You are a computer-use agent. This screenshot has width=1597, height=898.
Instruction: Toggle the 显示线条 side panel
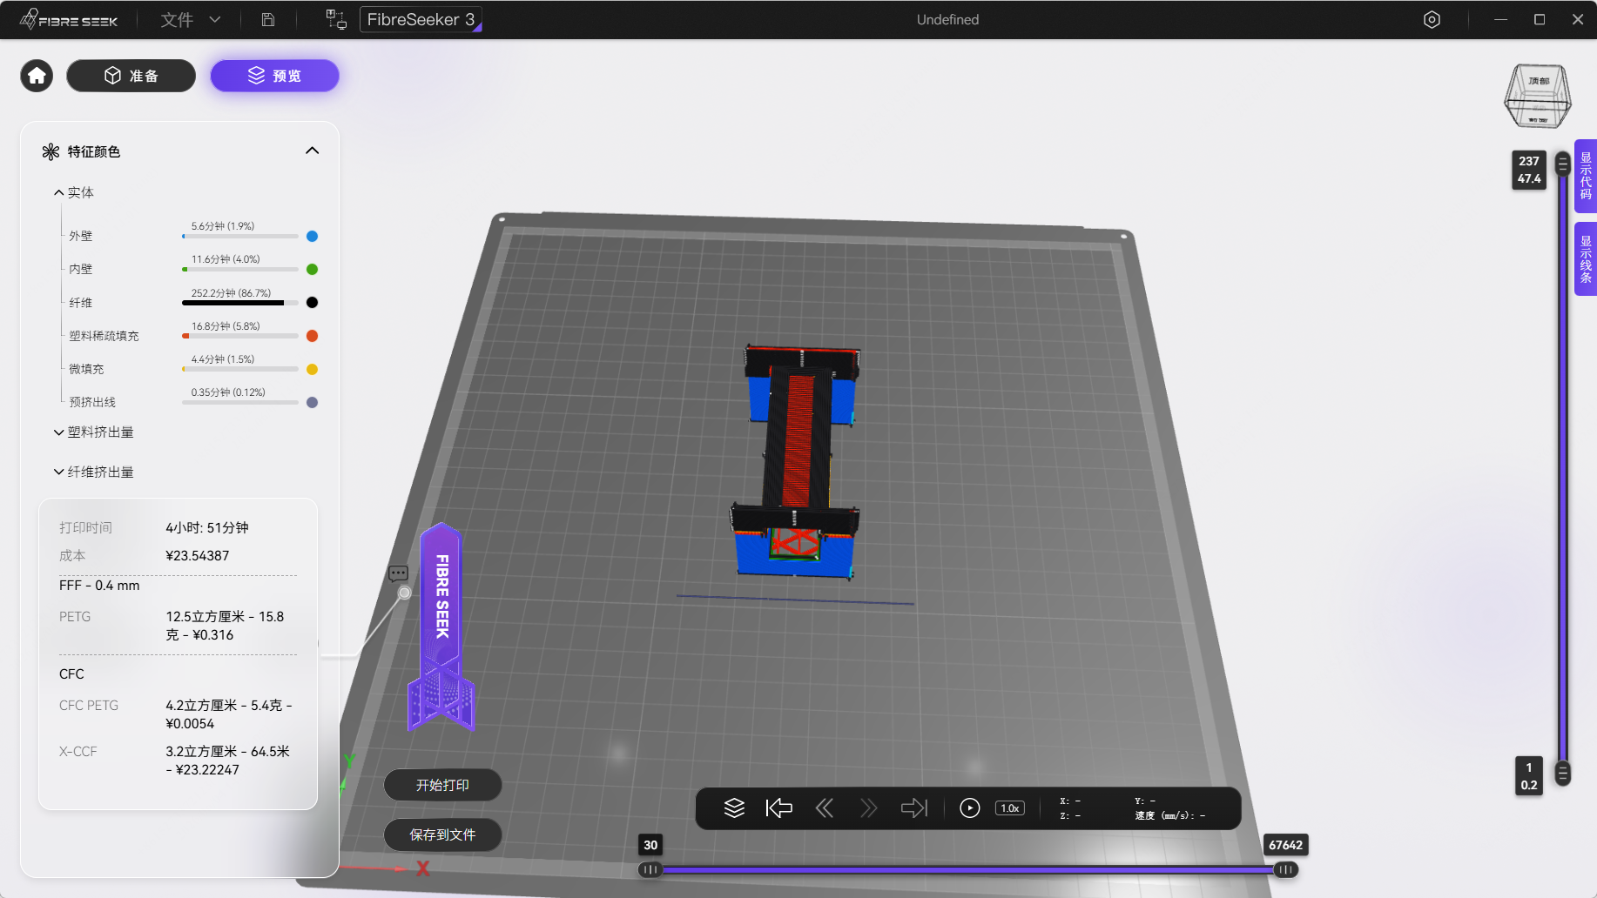coord(1586,259)
